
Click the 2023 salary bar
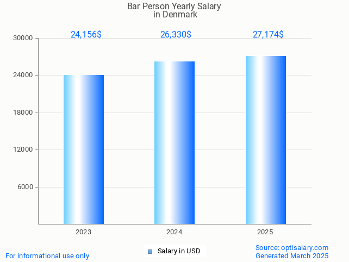pos(84,149)
